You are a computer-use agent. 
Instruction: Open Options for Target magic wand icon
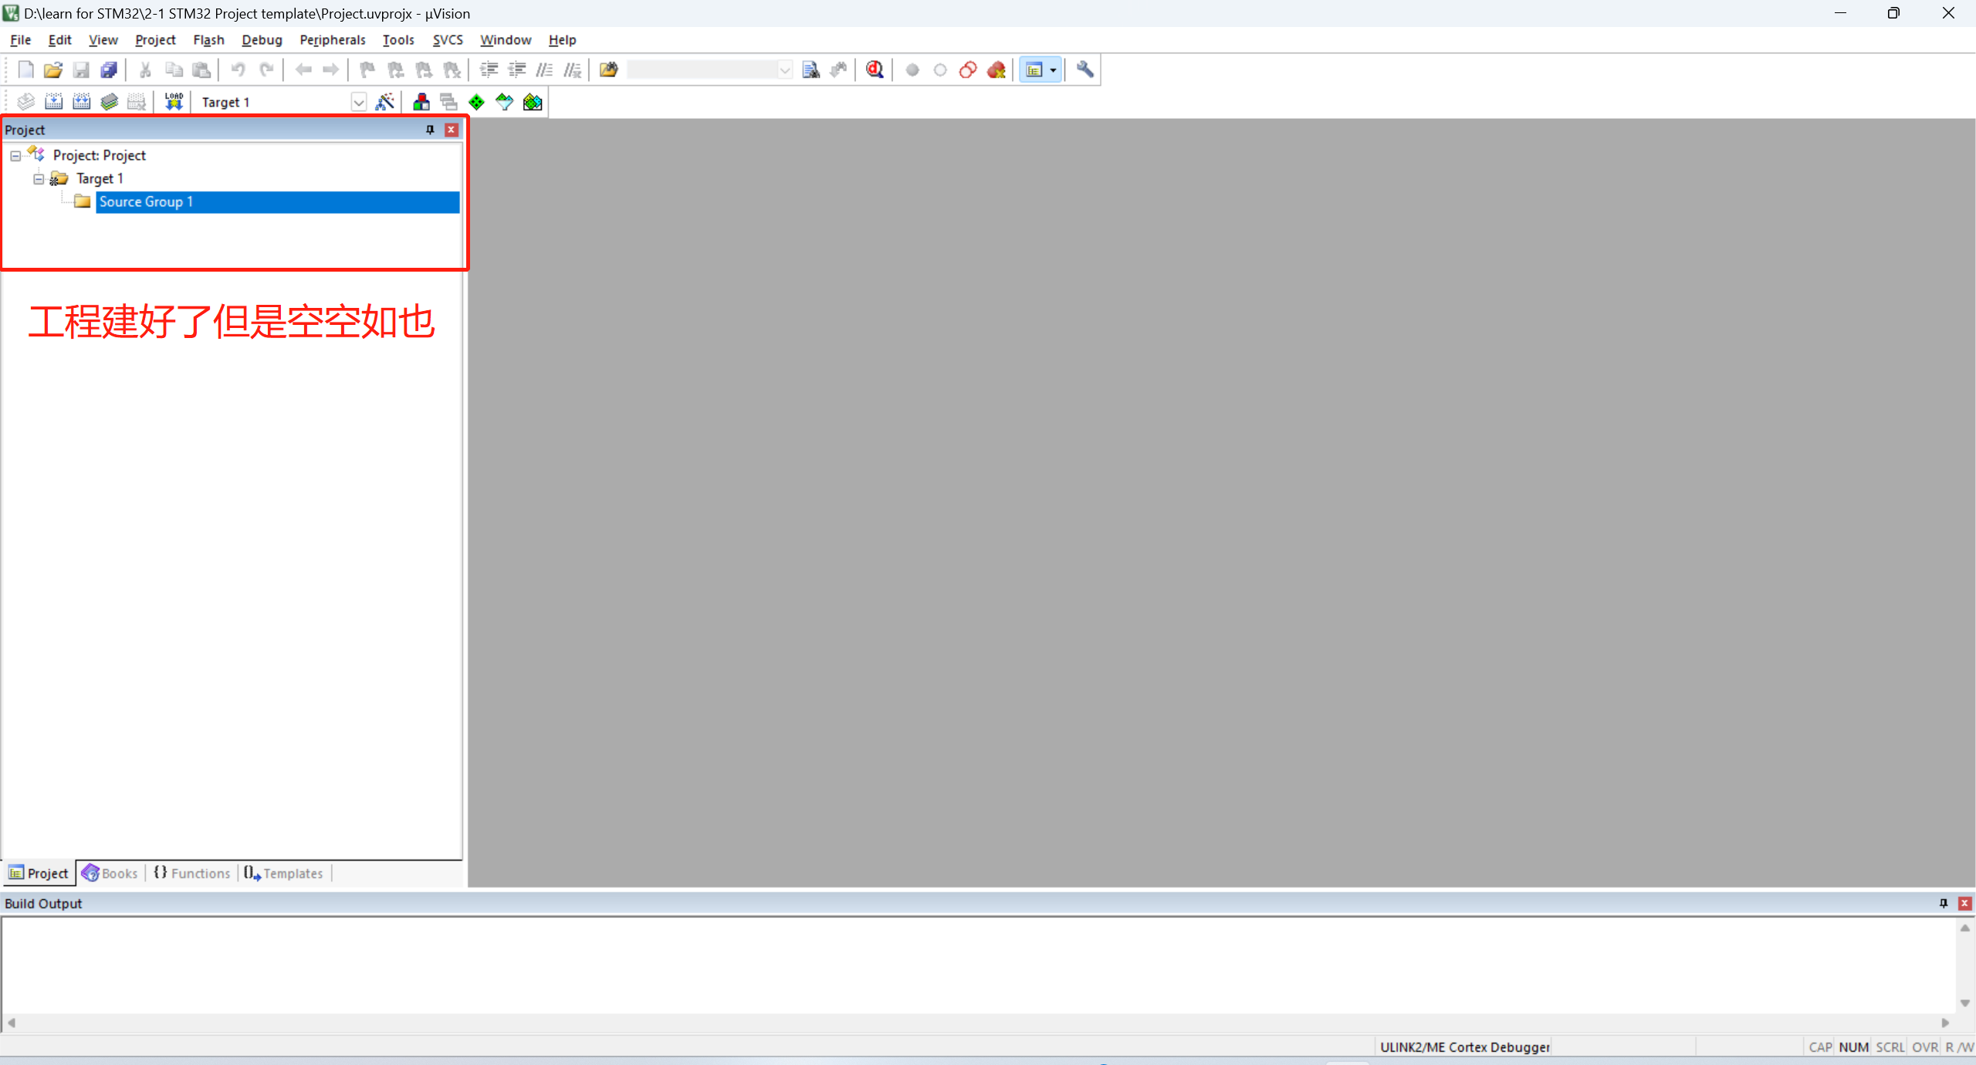click(x=384, y=102)
